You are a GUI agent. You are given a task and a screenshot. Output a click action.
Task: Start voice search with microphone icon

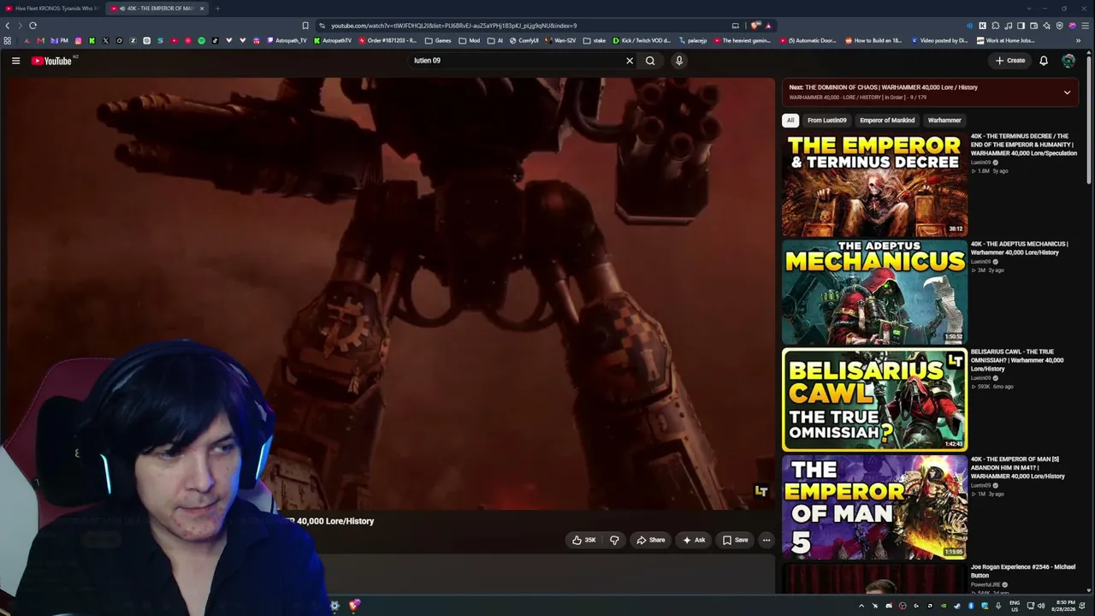click(x=679, y=61)
